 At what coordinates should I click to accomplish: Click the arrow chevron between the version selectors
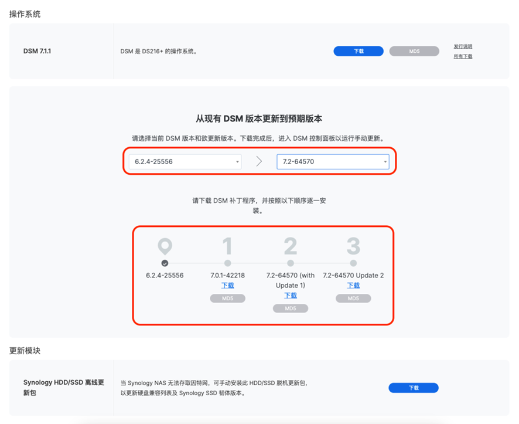coord(259,161)
